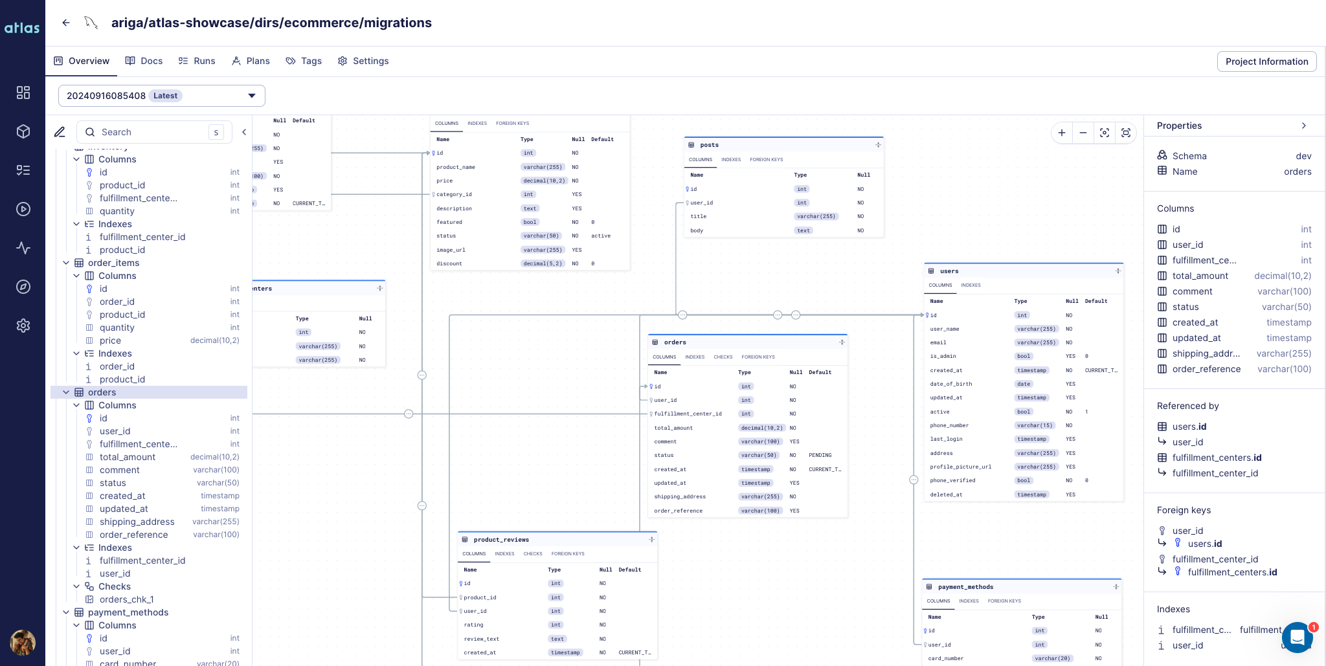
Task: Collapse the orders table tree node
Action: pos(66,392)
